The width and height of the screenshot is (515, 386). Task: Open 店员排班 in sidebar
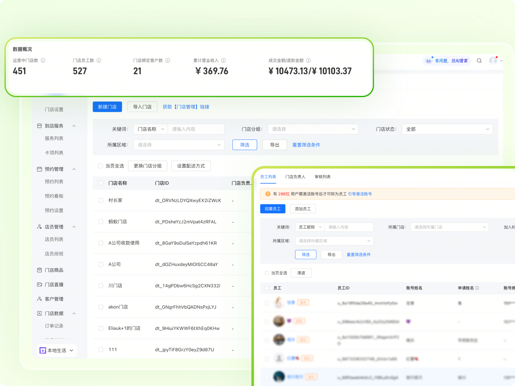pyautogui.click(x=54, y=254)
